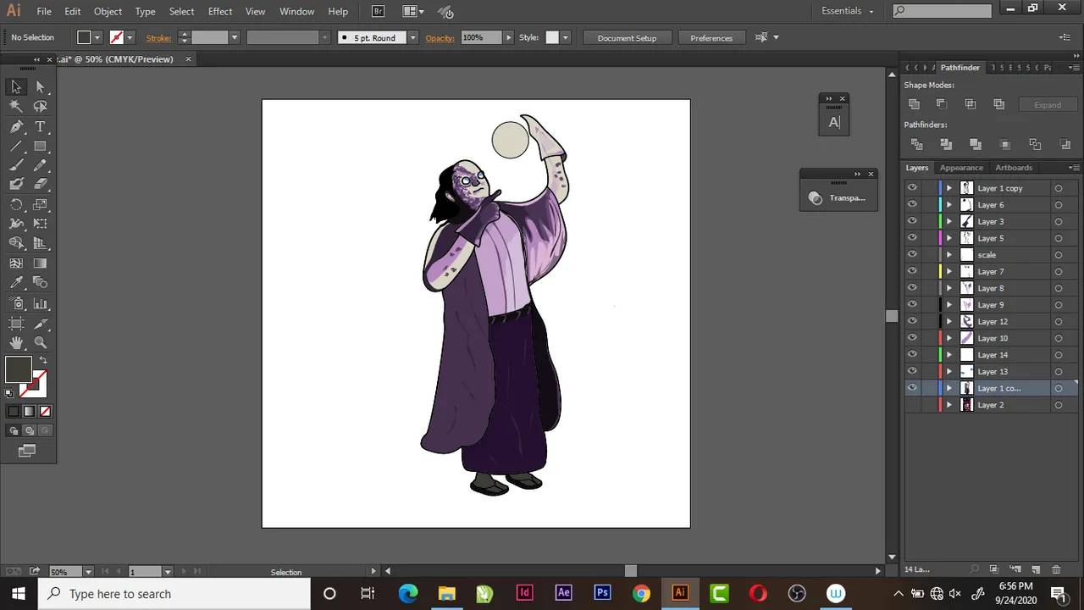This screenshot has width=1084, height=610.
Task: Select the Type tool
Action: [40, 126]
